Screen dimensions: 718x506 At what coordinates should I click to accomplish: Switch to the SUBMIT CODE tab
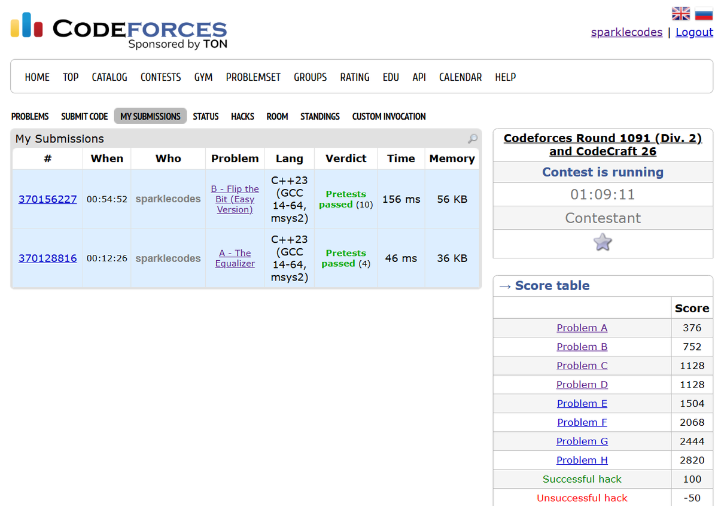pos(84,117)
